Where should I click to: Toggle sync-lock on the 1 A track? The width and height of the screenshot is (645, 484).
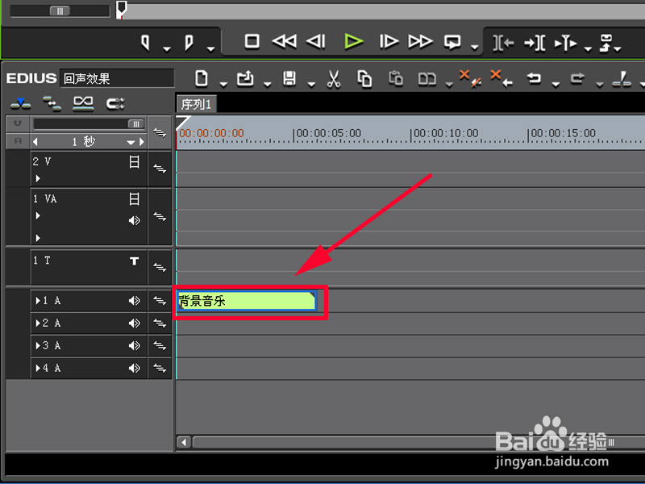(x=160, y=301)
